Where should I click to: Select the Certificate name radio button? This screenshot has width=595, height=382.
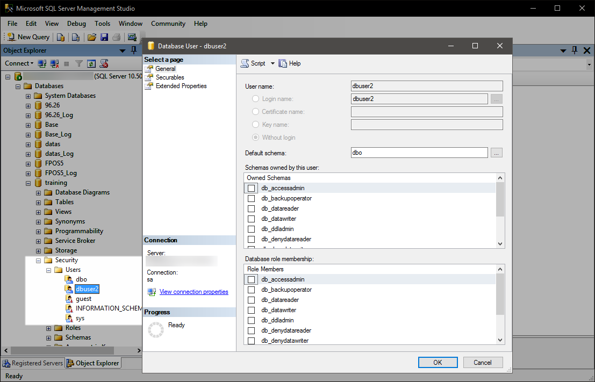255,112
